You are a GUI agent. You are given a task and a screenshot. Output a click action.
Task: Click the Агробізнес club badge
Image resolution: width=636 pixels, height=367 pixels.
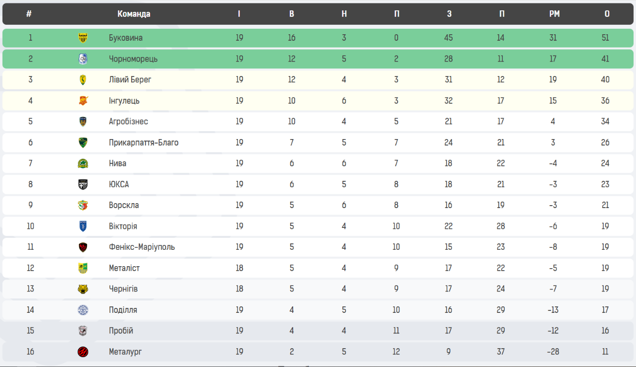[83, 122]
